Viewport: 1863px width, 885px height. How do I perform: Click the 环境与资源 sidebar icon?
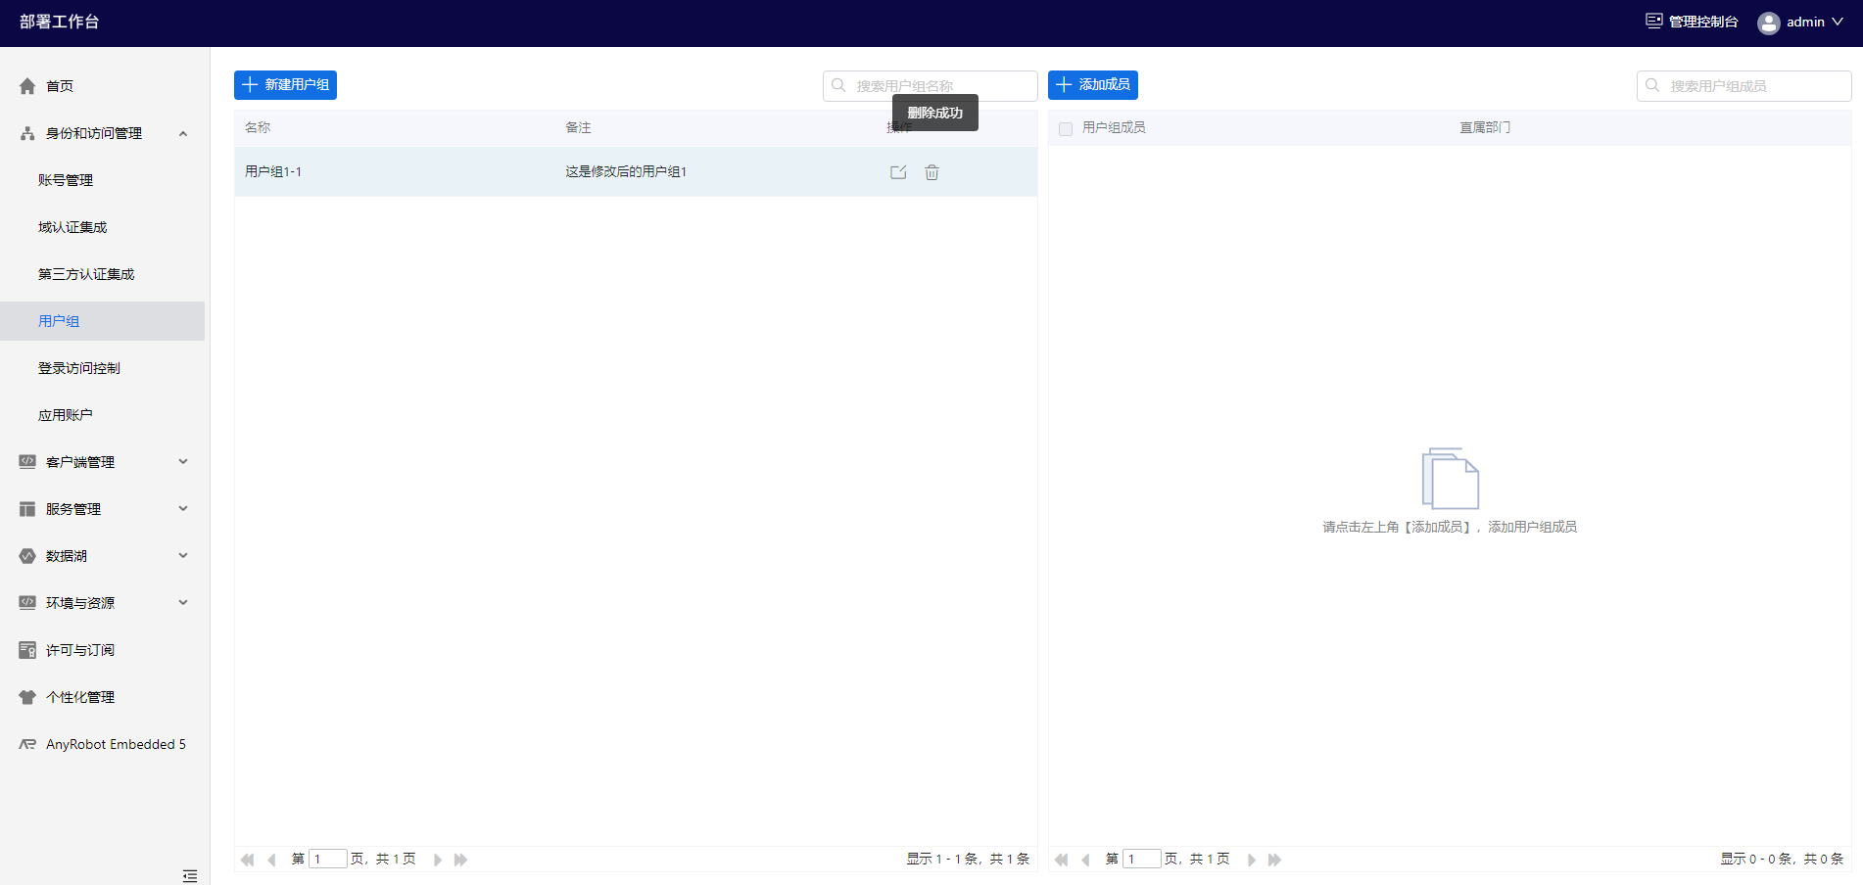[x=27, y=603]
